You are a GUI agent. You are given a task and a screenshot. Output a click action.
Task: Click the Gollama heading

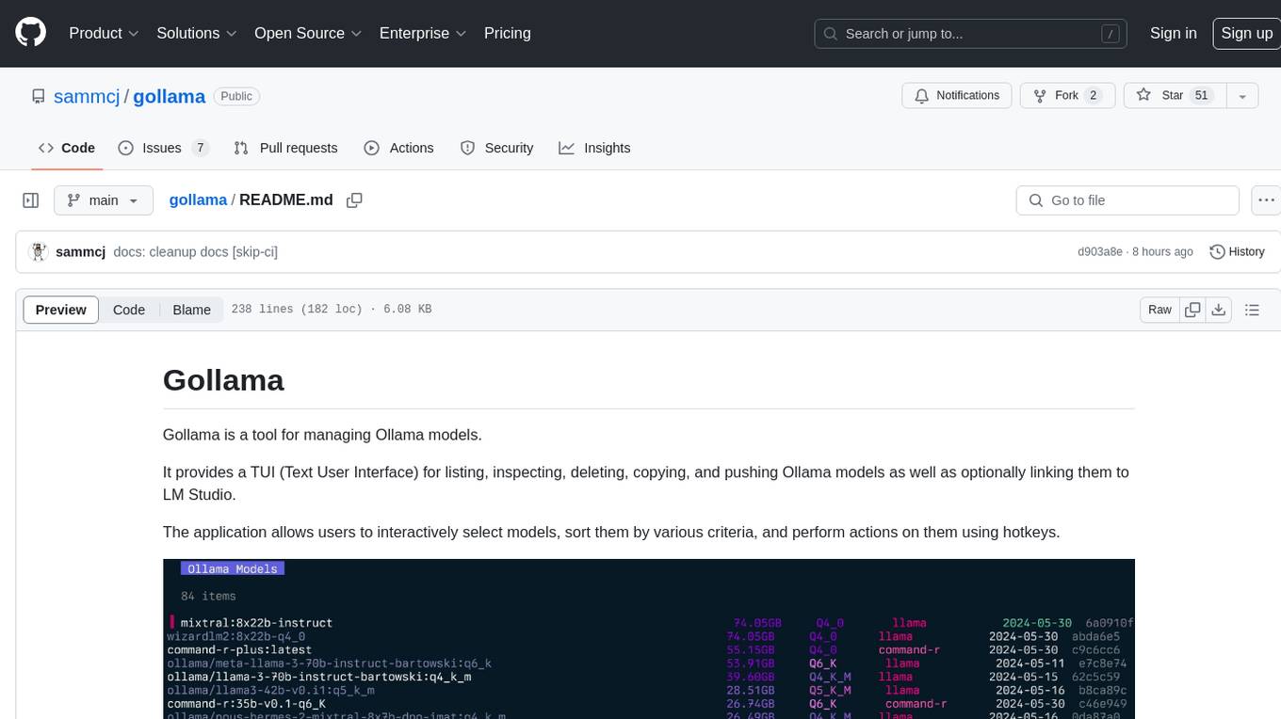223,379
